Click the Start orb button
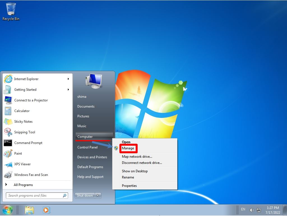Image resolution: width=287 pixels, height=216 pixels. 7,210
